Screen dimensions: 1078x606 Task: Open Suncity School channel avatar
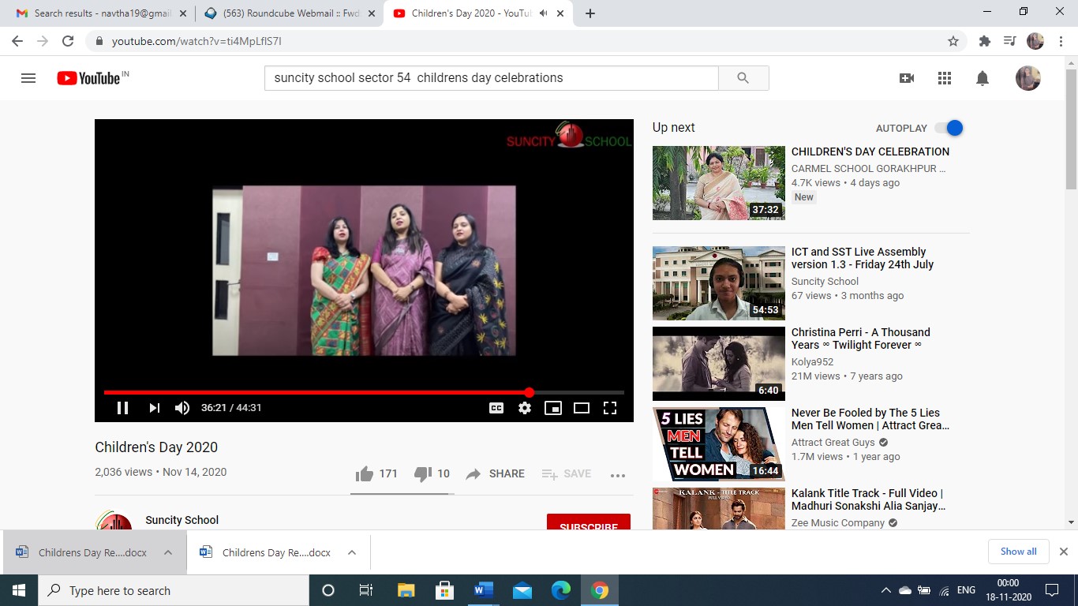click(x=114, y=522)
